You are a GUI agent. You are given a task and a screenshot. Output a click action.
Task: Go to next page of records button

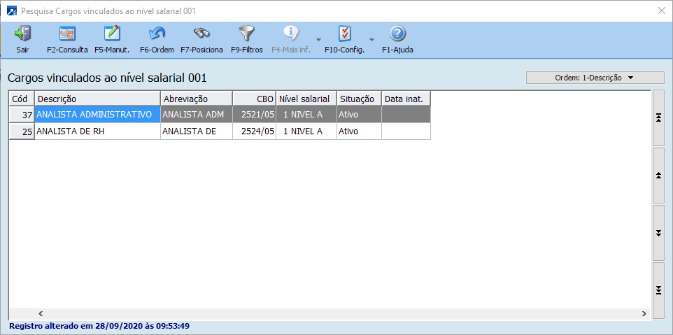[658, 232]
